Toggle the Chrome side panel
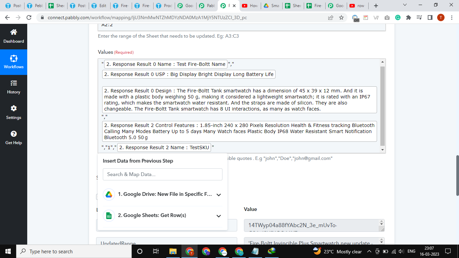This screenshot has width=459, height=258. pyautogui.click(x=430, y=17)
